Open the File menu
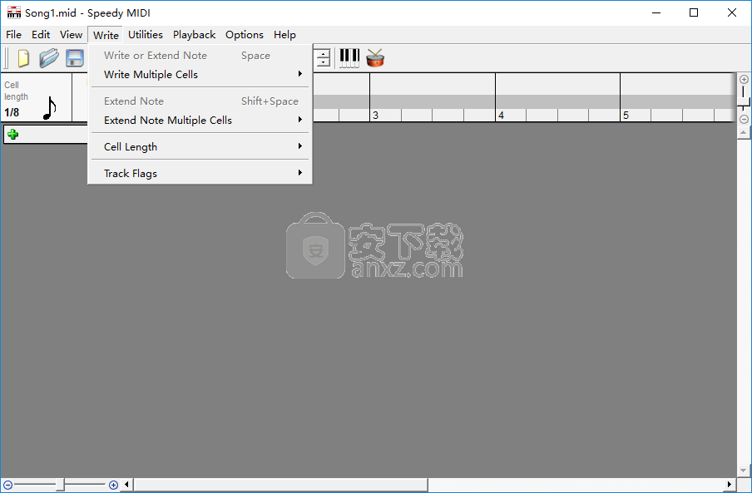The width and height of the screenshot is (752, 493). tap(13, 34)
